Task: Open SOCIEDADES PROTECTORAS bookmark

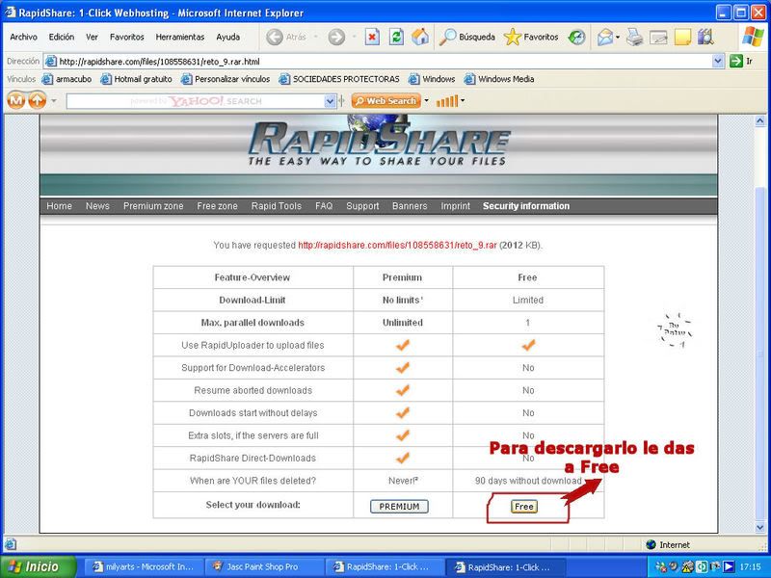Action: [339, 79]
